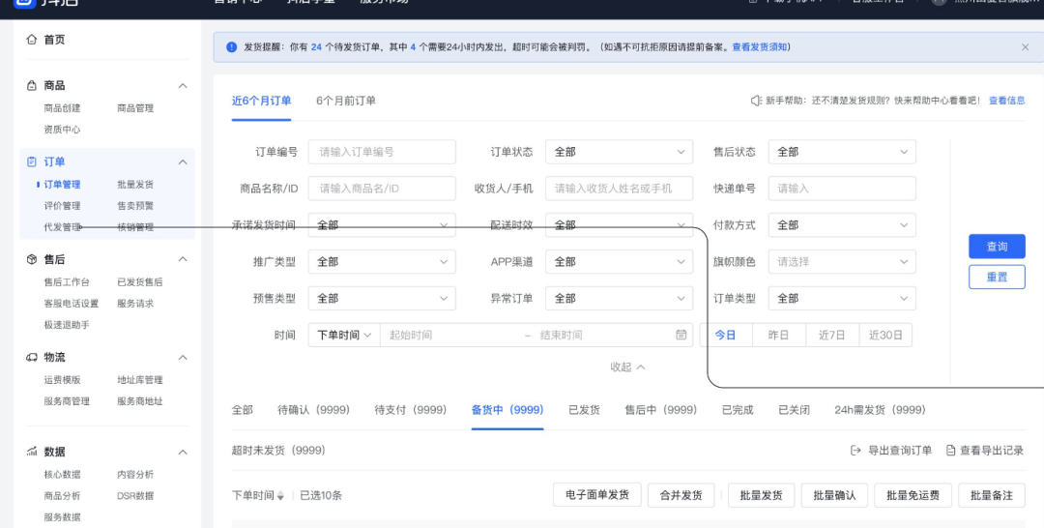Click the 数据 chart icon in sidebar

point(32,452)
